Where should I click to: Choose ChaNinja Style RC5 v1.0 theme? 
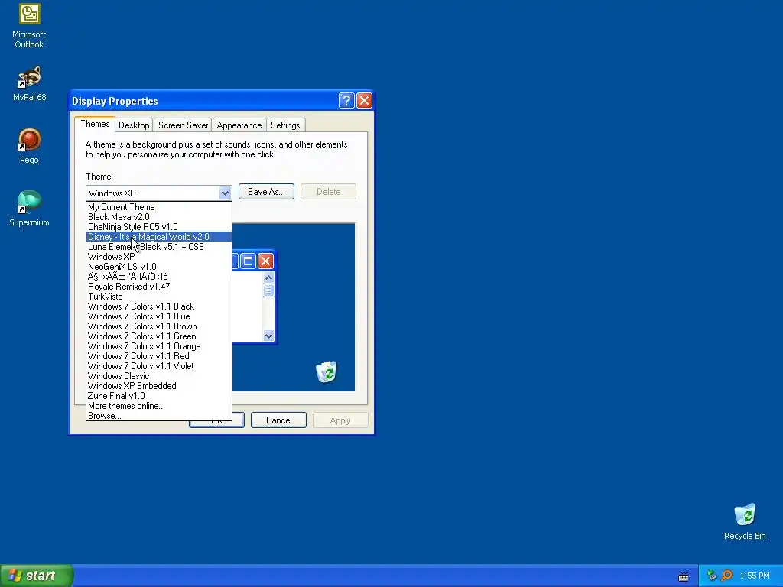coord(159,226)
